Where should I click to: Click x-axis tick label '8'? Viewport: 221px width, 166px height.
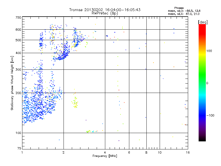146,152
